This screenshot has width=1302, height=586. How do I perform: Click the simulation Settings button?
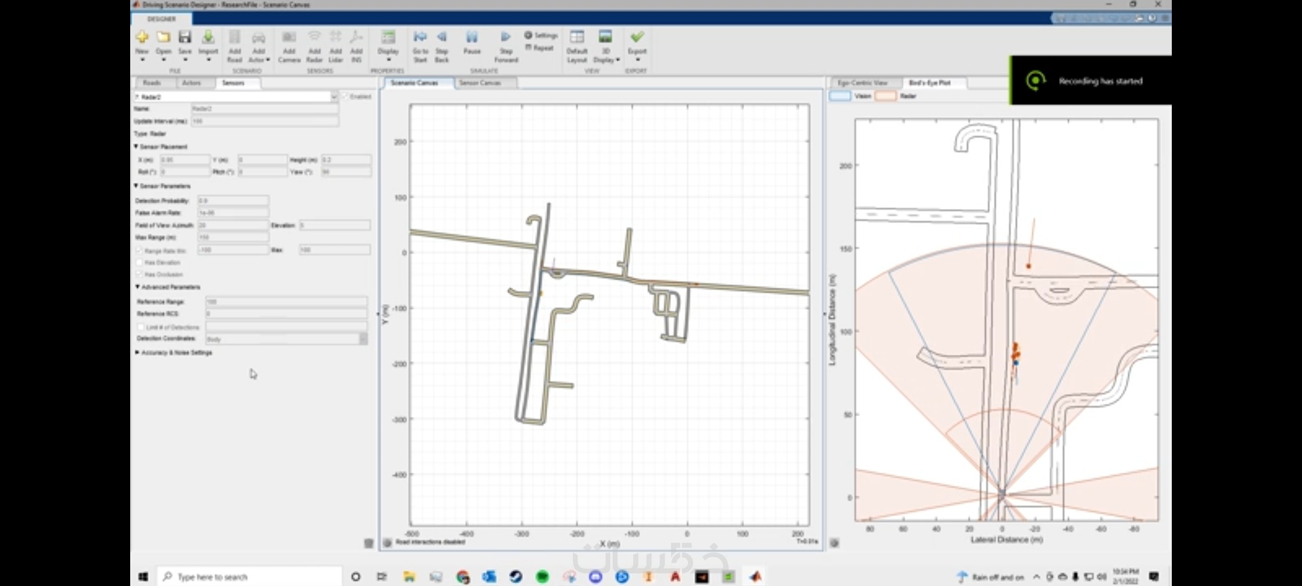click(541, 35)
